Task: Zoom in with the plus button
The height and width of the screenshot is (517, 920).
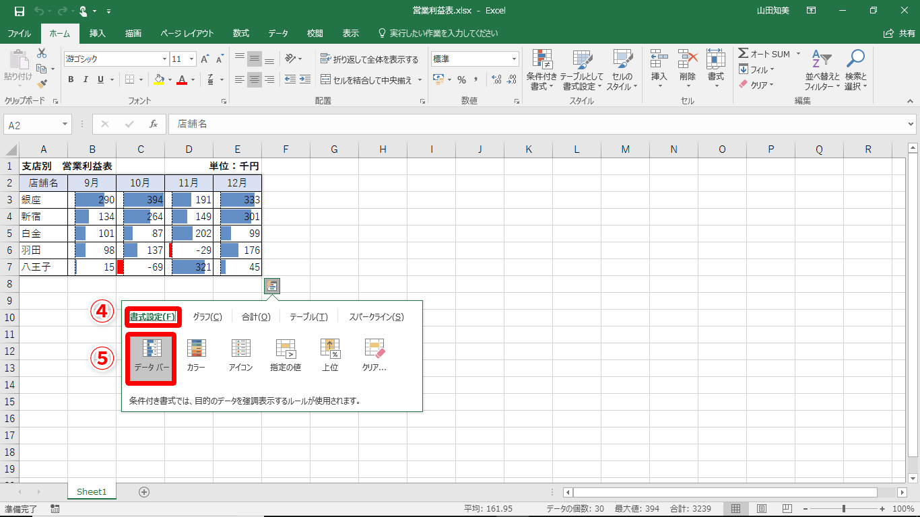Action: pyautogui.click(x=883, y=509)
